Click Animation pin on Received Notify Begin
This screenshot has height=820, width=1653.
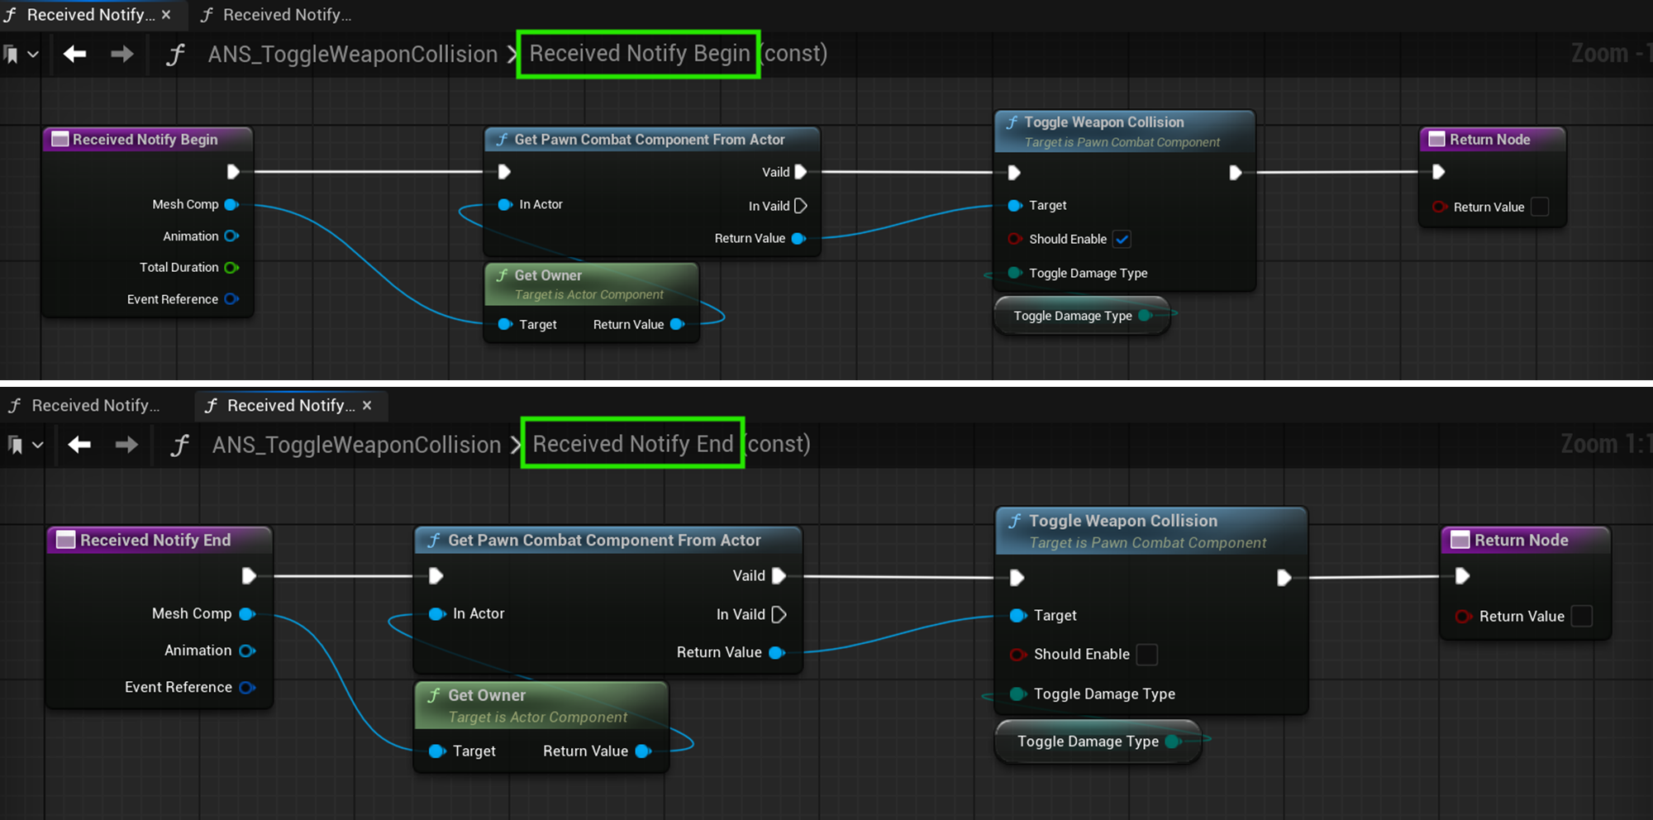231,236
